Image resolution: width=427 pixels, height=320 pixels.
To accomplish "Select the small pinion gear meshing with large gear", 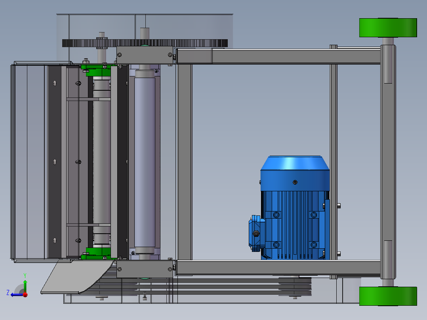I will tap(102, 43).
